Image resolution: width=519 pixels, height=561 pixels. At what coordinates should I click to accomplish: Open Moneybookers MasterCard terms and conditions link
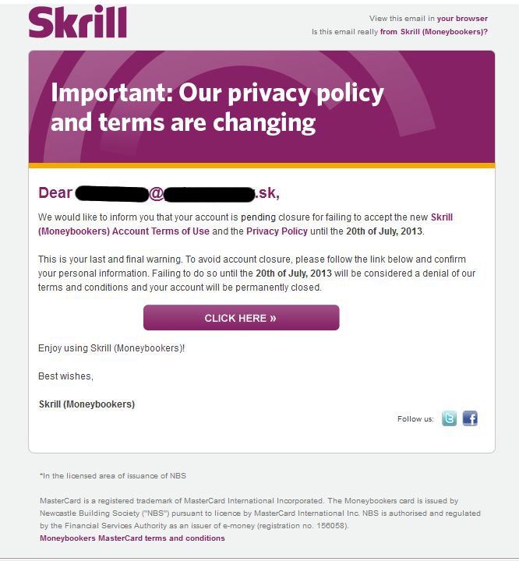pos(132,538)
